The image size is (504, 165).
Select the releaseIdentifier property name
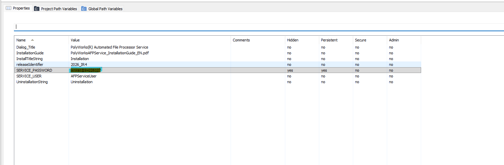pyautogui.click(x=30, y=65)
